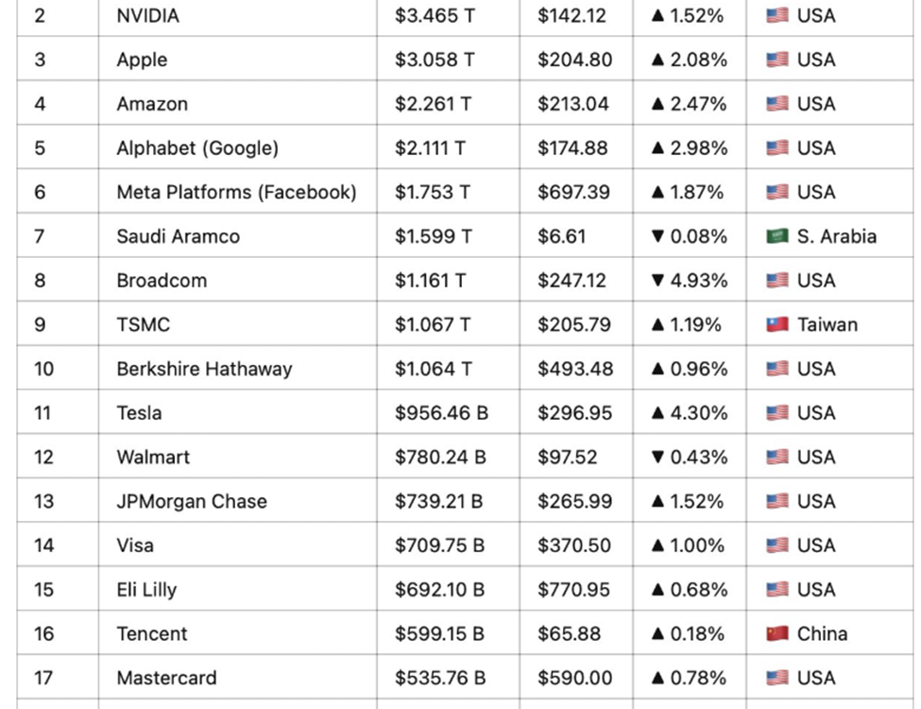Select the Eli Lilly company name
Screen dimensions: 921x709
pyautogui.click(x=146, y=590)
